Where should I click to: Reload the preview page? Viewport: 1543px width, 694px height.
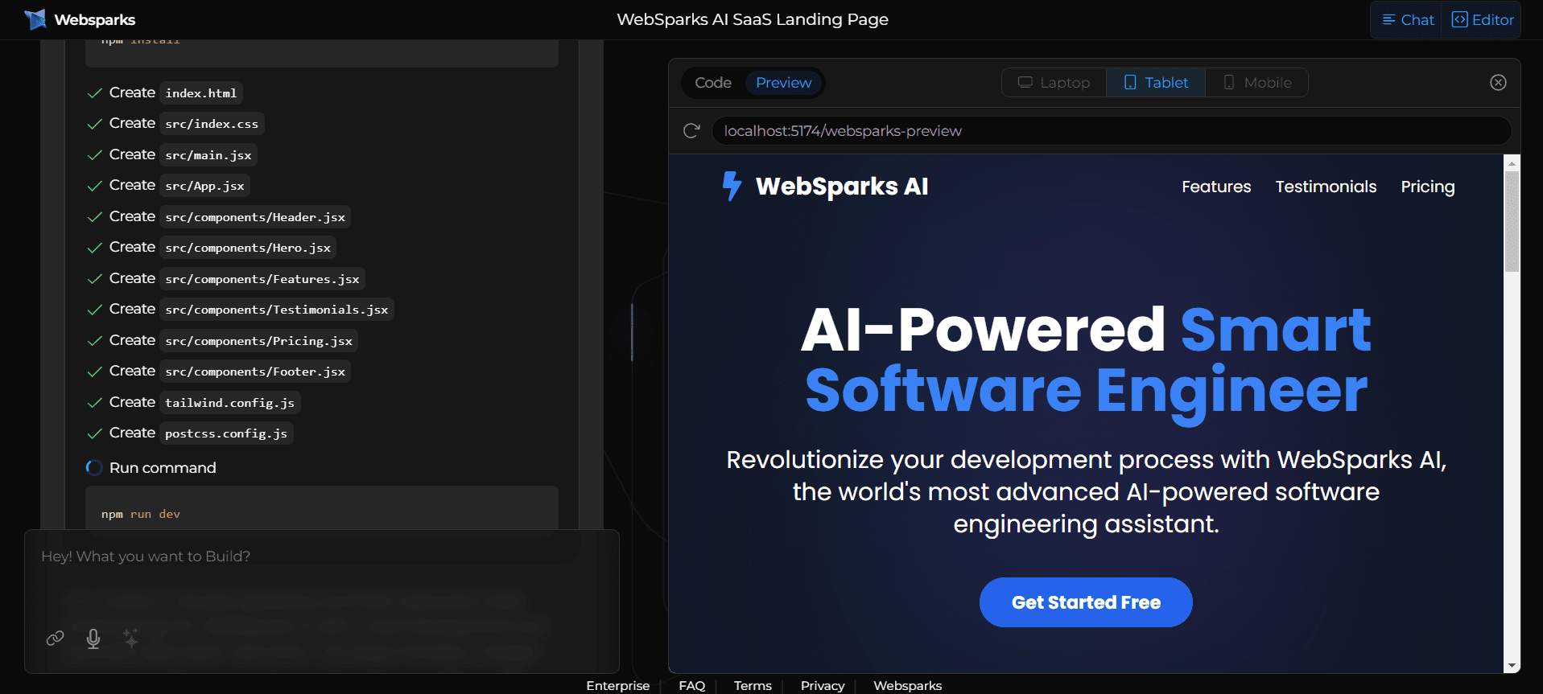tap(691, 131)
